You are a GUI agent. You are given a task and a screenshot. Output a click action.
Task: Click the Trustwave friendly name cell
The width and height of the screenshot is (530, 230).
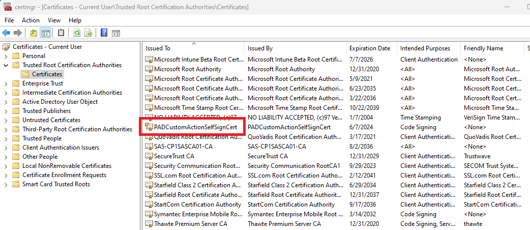pos(477,156)
